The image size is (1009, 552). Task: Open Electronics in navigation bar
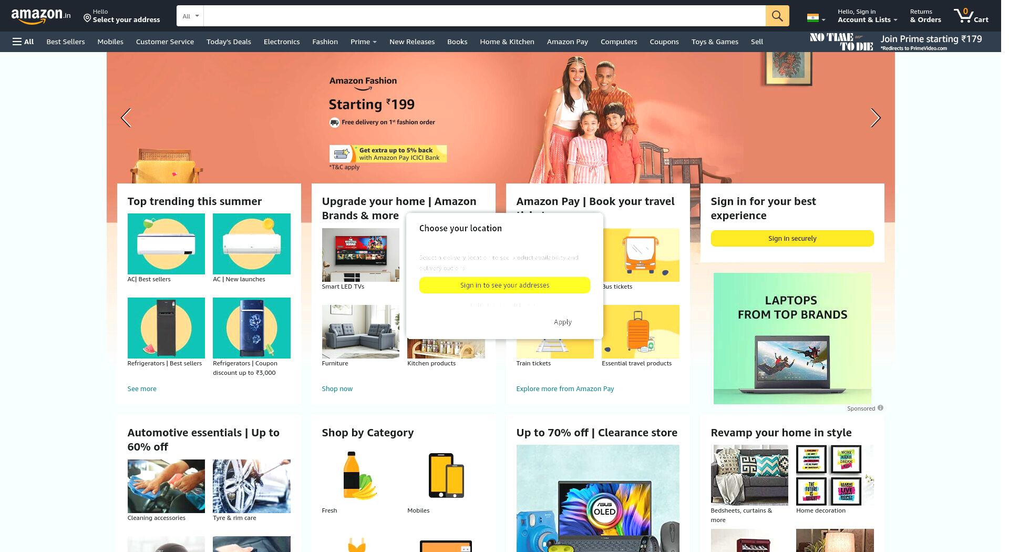click(282, 42)
